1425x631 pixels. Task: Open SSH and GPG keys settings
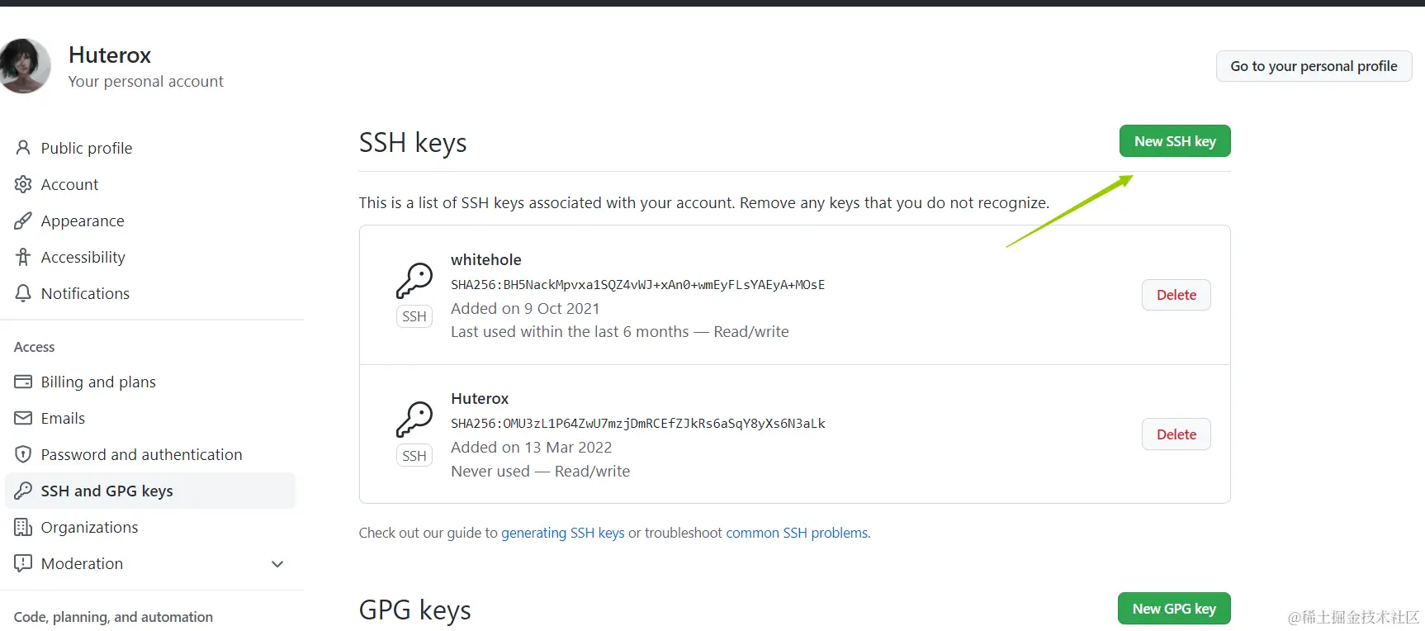[107, 491]
